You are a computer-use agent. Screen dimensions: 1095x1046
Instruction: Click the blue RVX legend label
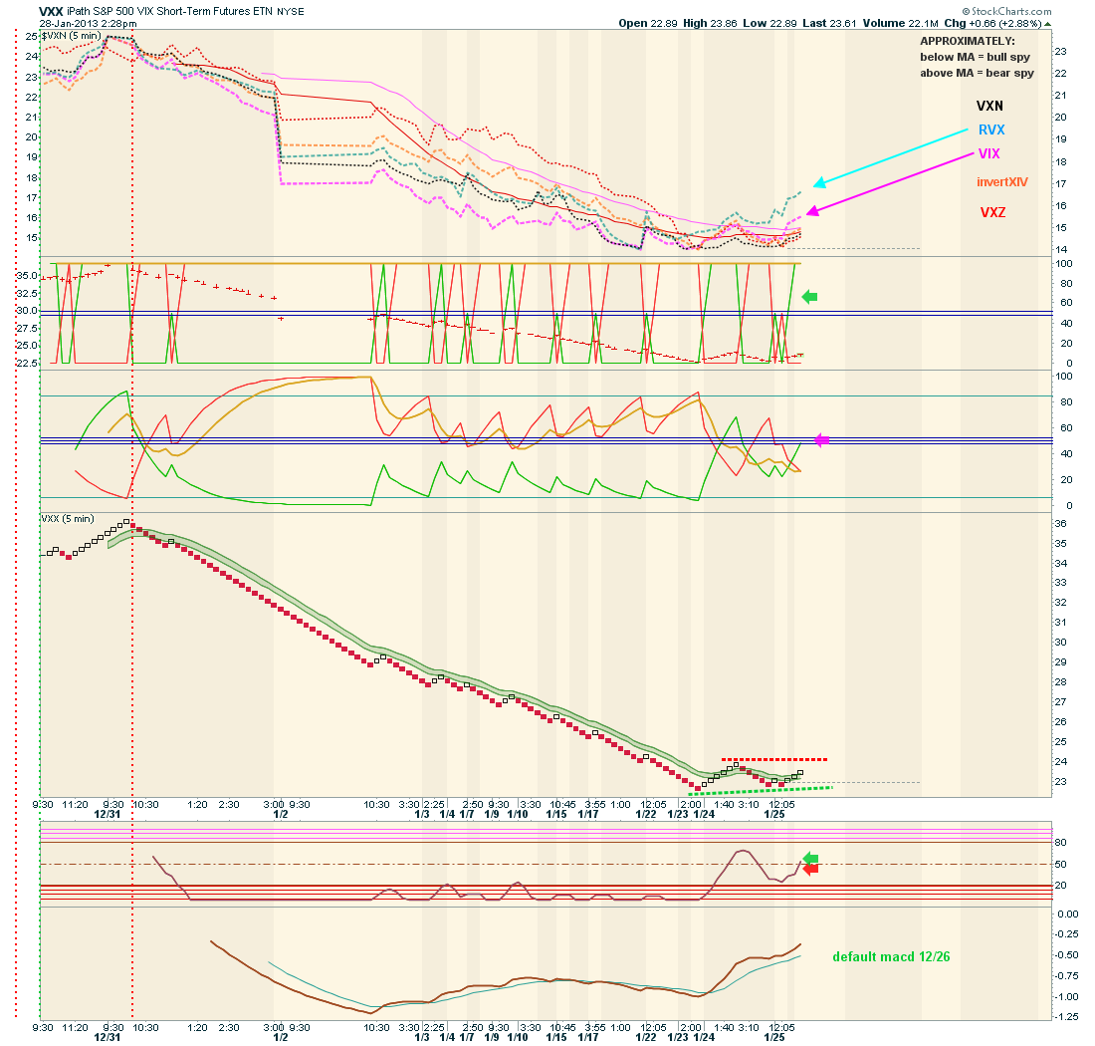991,130
